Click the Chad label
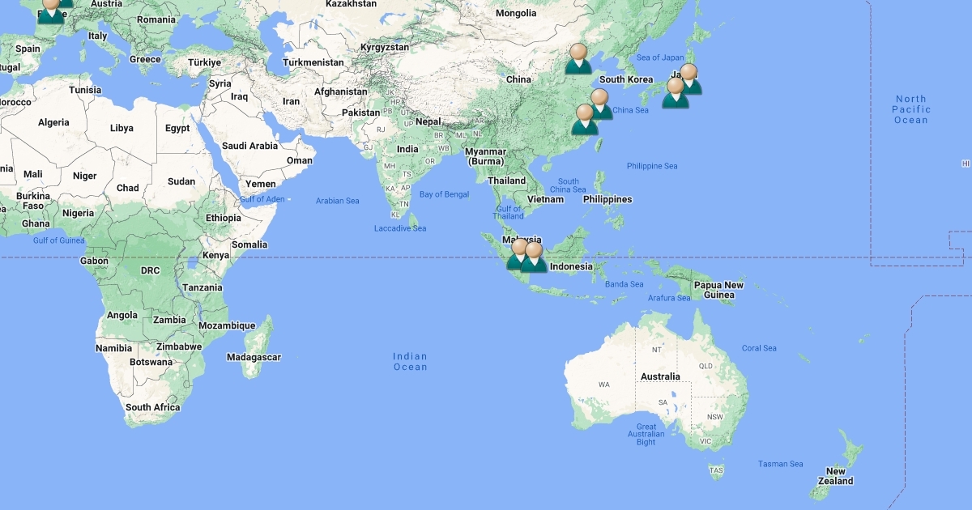This screenshot has width=972, height=510. 127,188
